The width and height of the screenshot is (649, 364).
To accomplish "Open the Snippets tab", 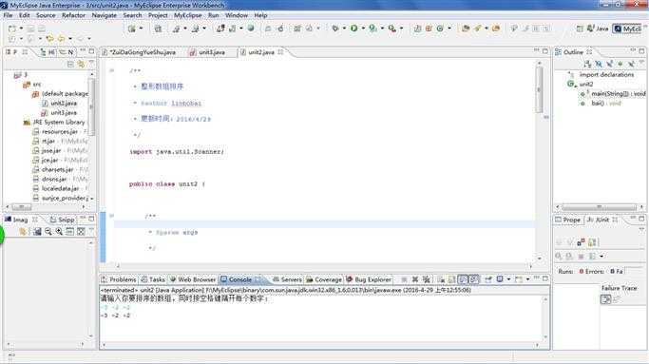I will [x=62, y=220].
